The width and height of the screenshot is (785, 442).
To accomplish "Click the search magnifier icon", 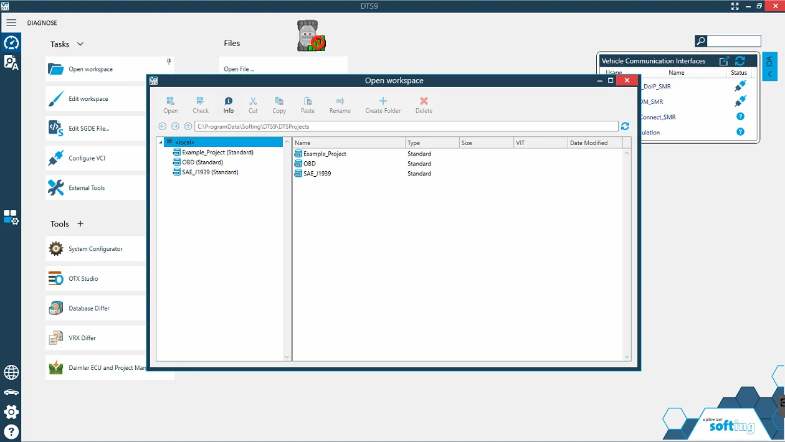I will click(x=701, y=41).
